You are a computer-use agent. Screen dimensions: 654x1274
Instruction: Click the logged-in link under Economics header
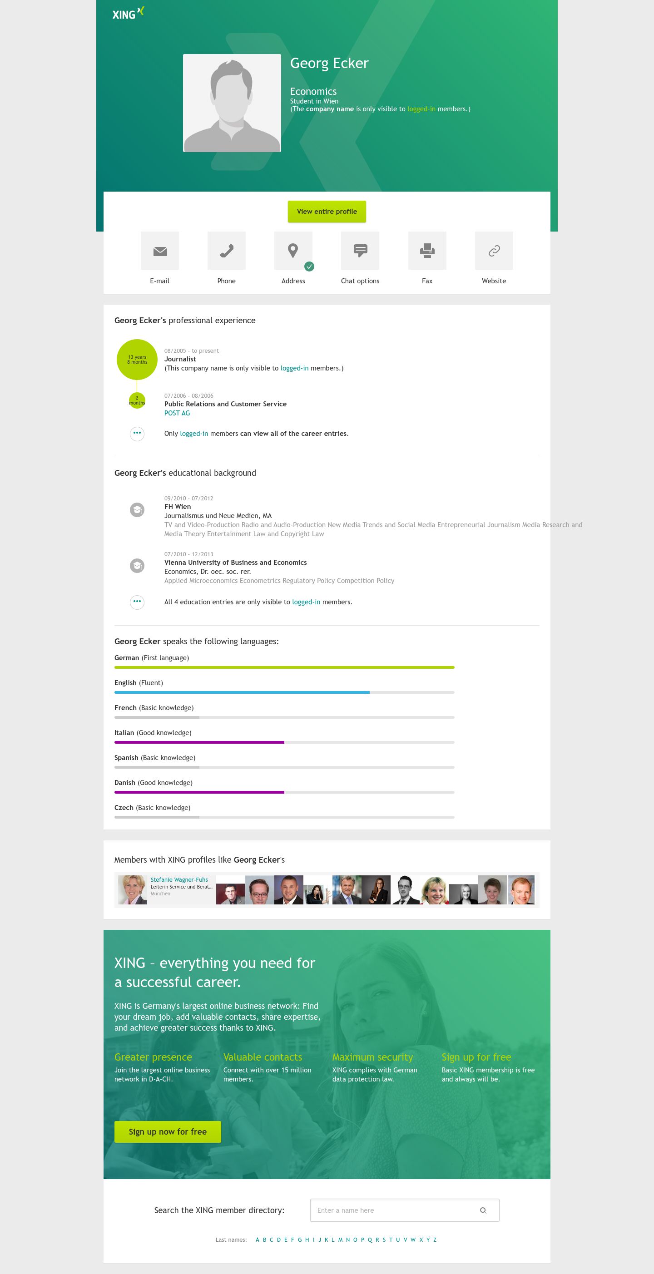[421, 109]
